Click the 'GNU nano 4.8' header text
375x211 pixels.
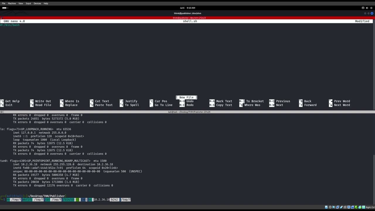pos(14,21)
